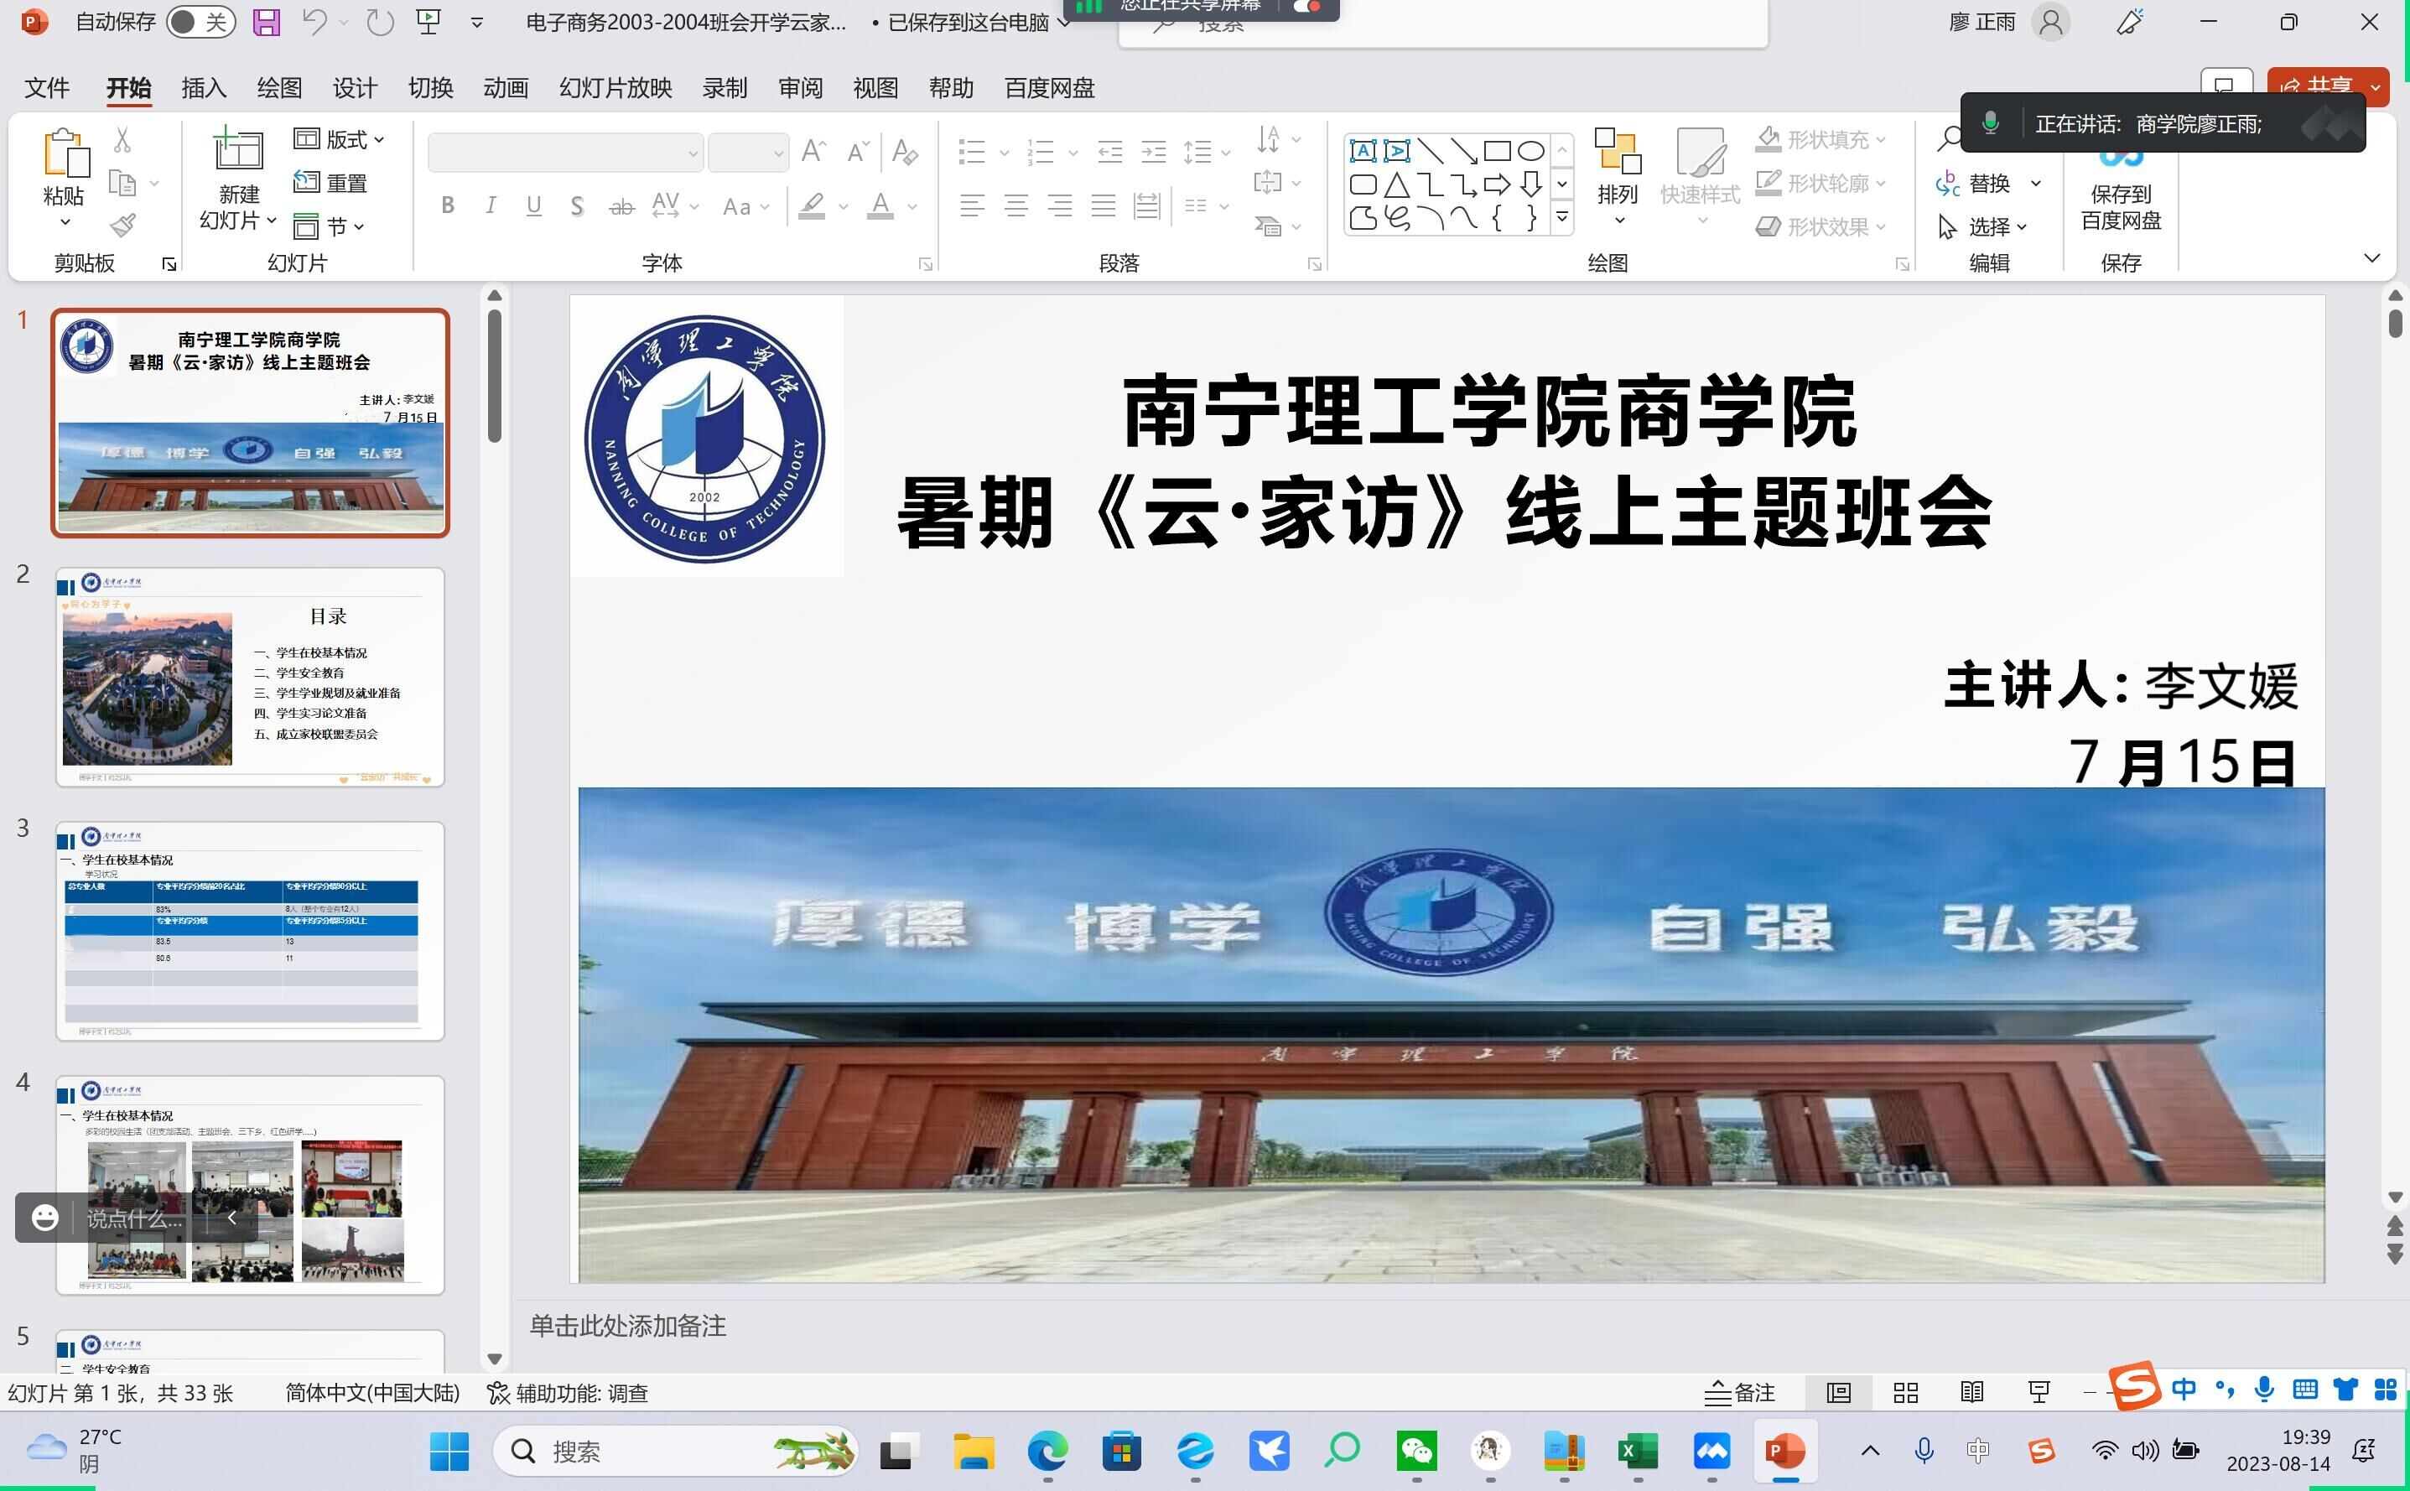
Task: Toggle Bold formatting button
Action: [x=448, y=205]
